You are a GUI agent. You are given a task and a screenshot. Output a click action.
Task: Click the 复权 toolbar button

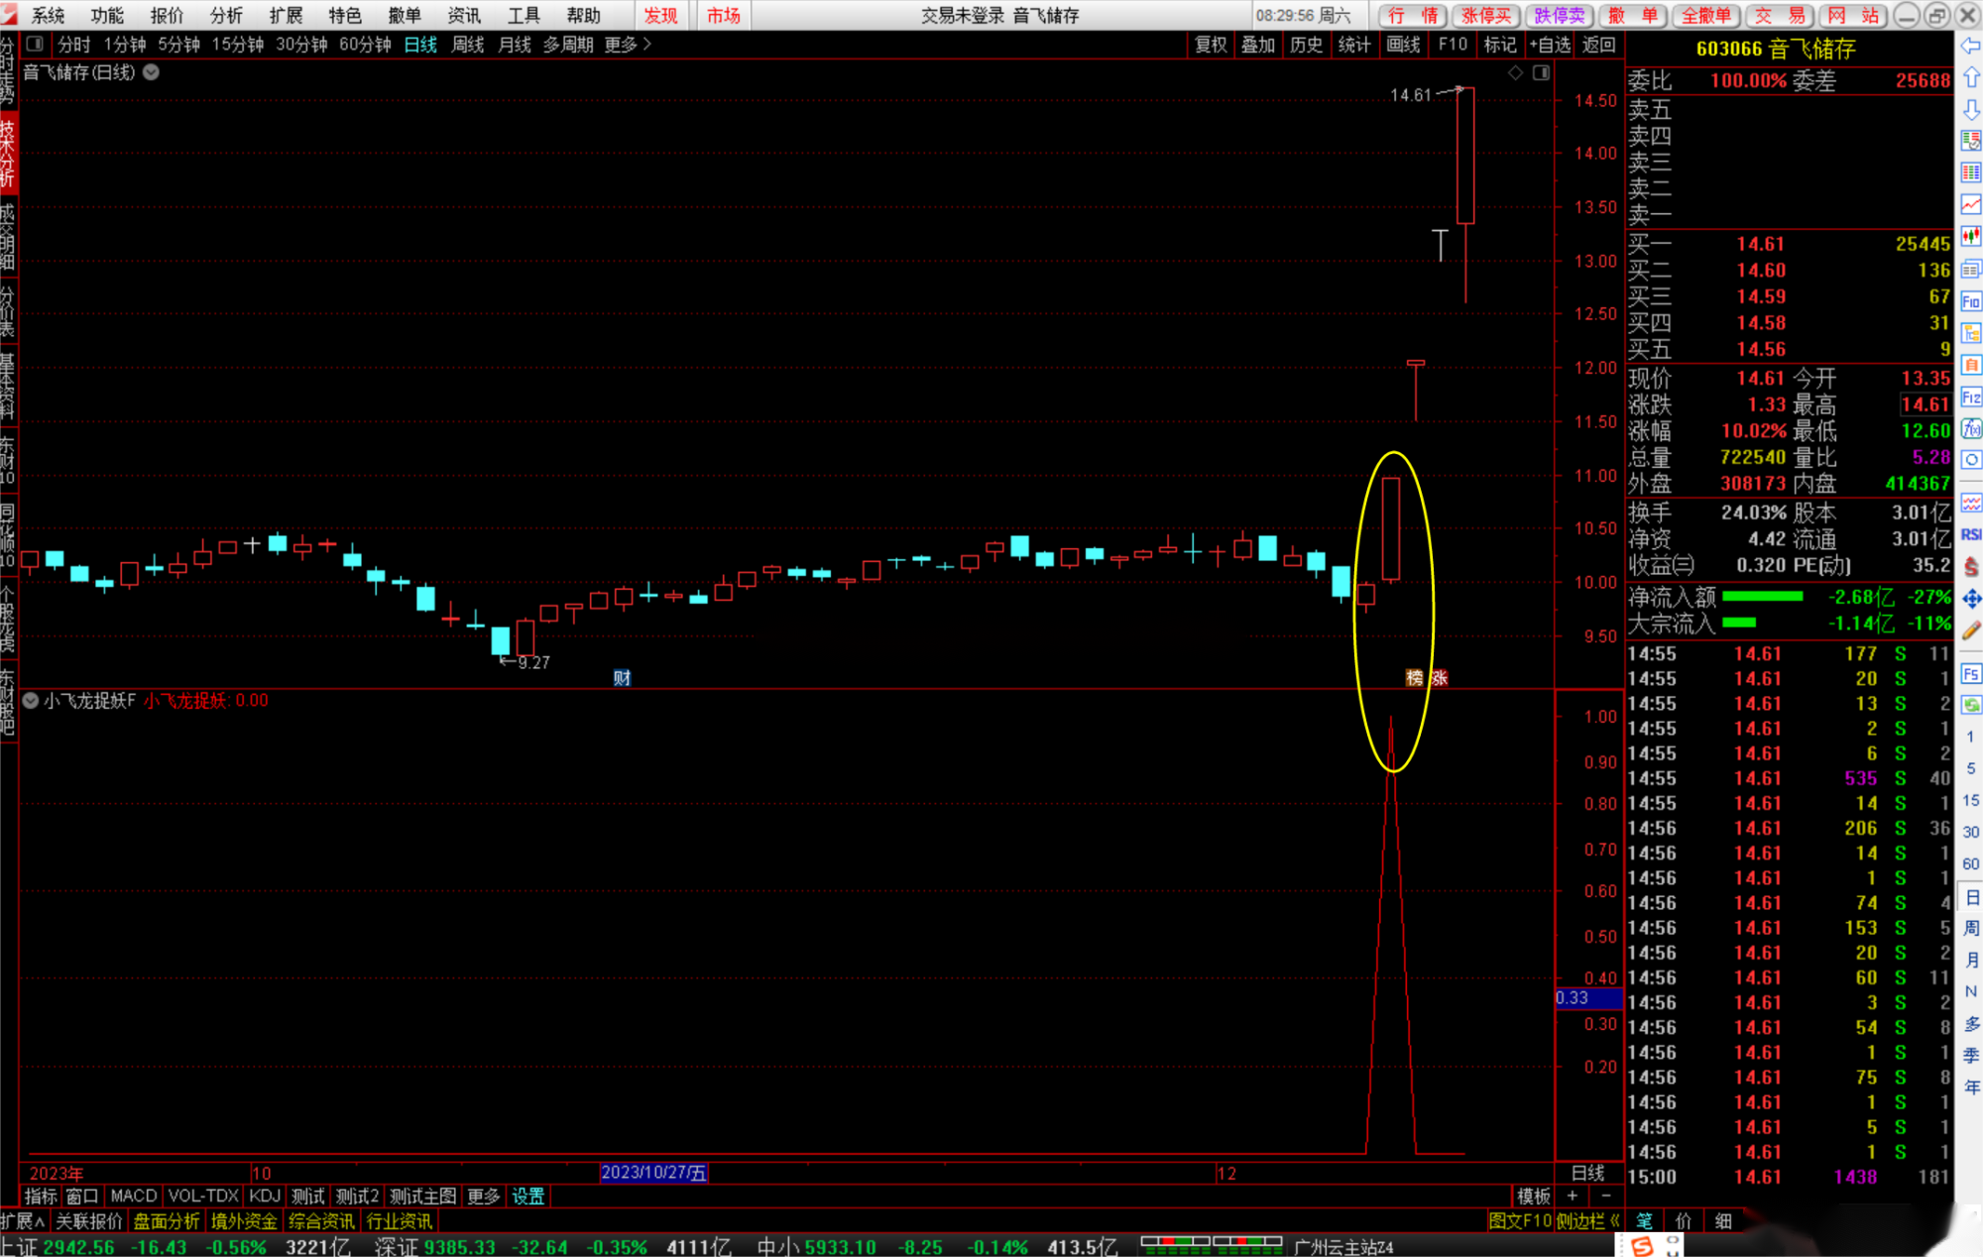[x=1211, y=45]
